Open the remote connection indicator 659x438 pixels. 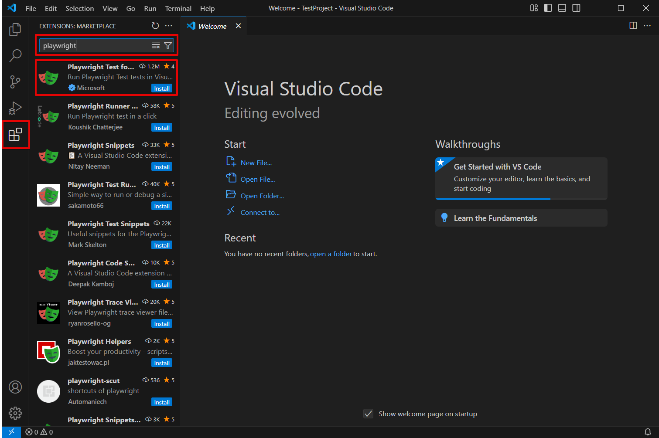[11, 432]
